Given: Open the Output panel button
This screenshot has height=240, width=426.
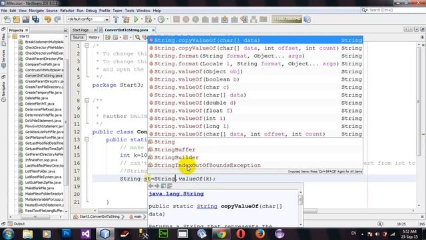Looking at the screenshot, I should coord(16,224).
